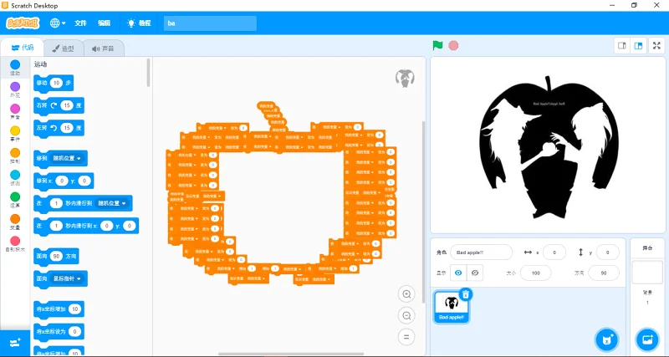This screenshot has height=357, width=669.
Task: Open the choose a sprite button
Action: [606, 339]
